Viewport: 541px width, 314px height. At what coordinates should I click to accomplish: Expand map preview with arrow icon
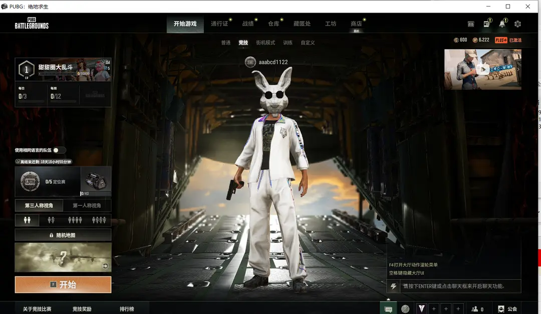click(x=105, y=266)
